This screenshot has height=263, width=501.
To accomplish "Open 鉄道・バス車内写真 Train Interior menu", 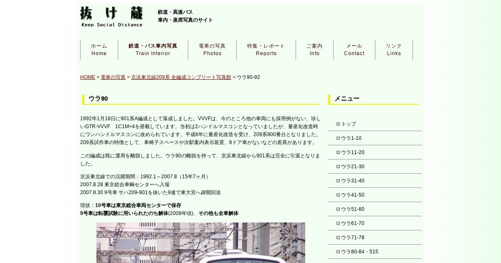I will [153, 50].
